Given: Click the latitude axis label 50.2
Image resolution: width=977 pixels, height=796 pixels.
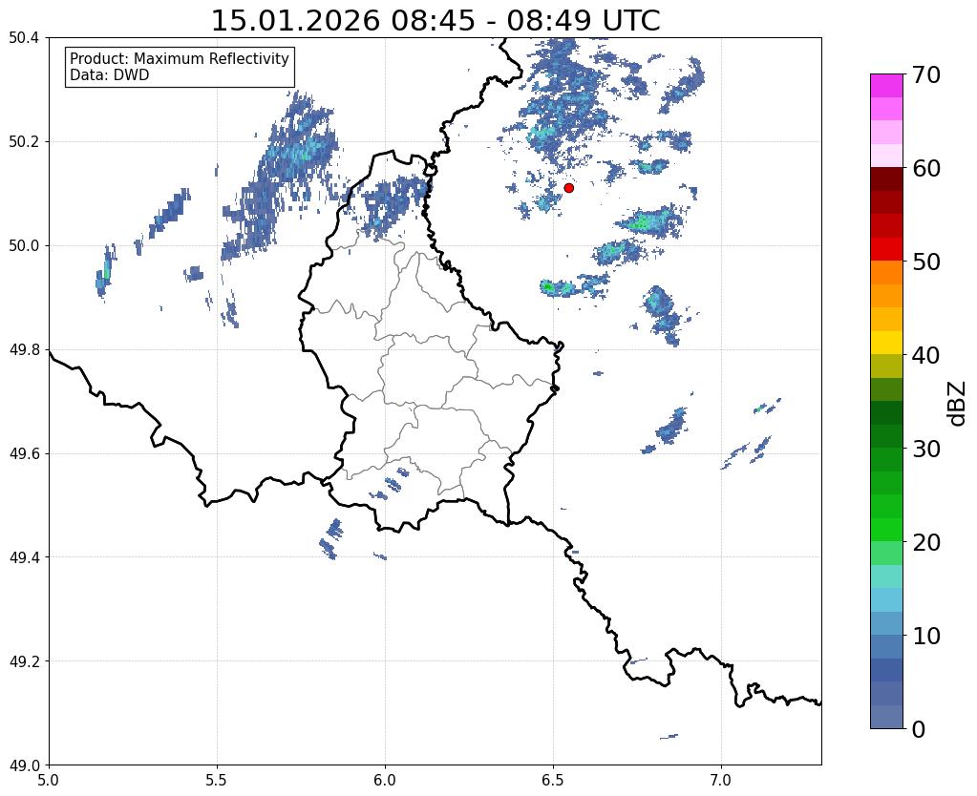Looking at the screenshot, I should (x=24, y=142).
